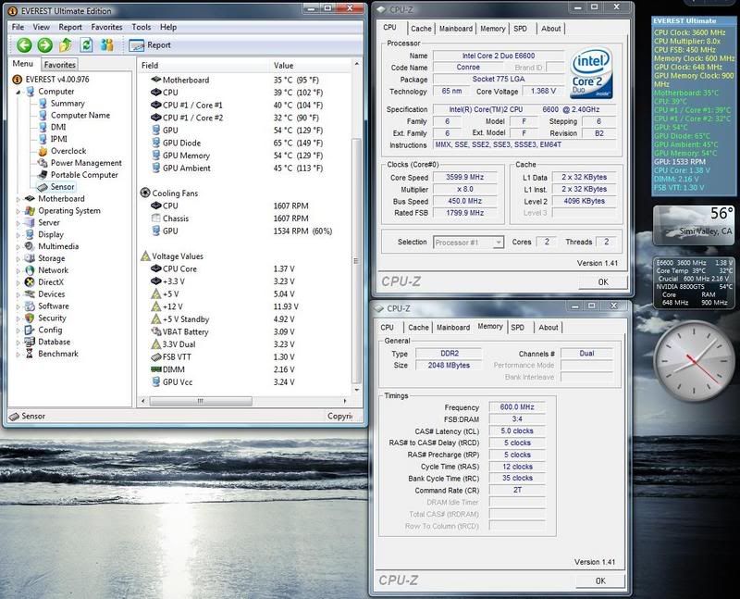Select the Computer Name tree item
The height and width of the screenshot is (599, 740).
pos(75,116)
